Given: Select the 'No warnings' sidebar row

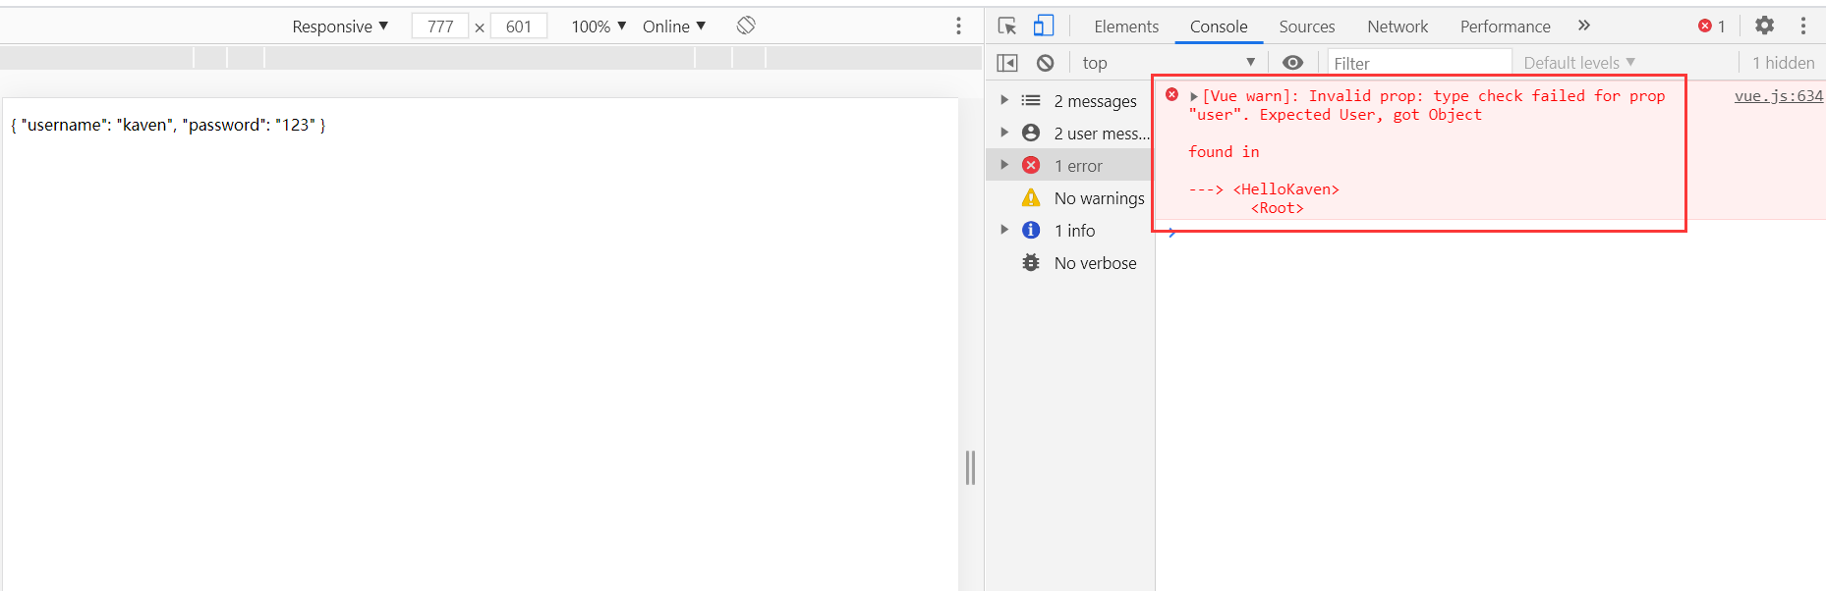Looking at the screenshot, I should coord(1069,197).
